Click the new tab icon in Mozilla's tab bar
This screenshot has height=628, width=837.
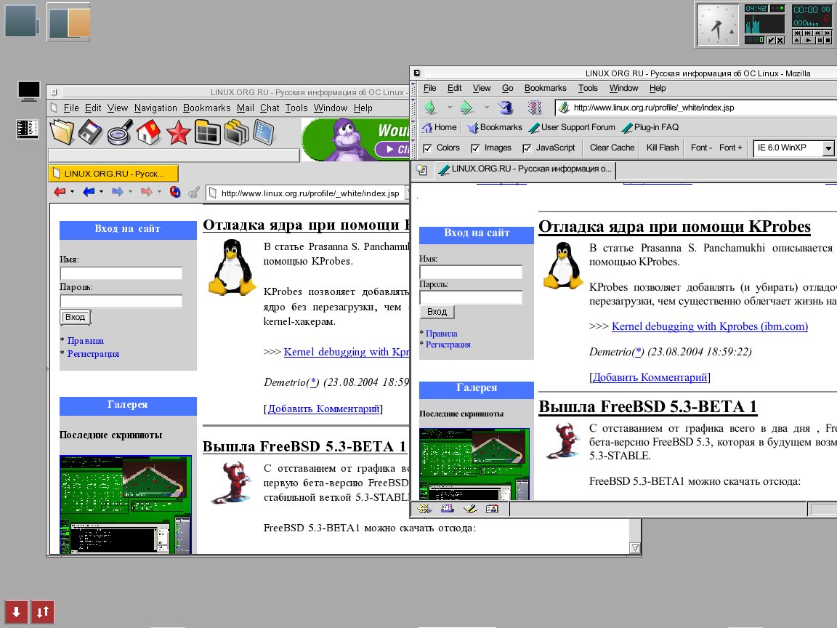click(x=421, y=170)
